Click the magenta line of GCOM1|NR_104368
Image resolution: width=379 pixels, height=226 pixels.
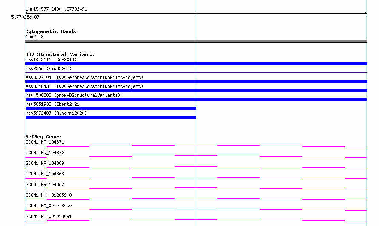196,178
